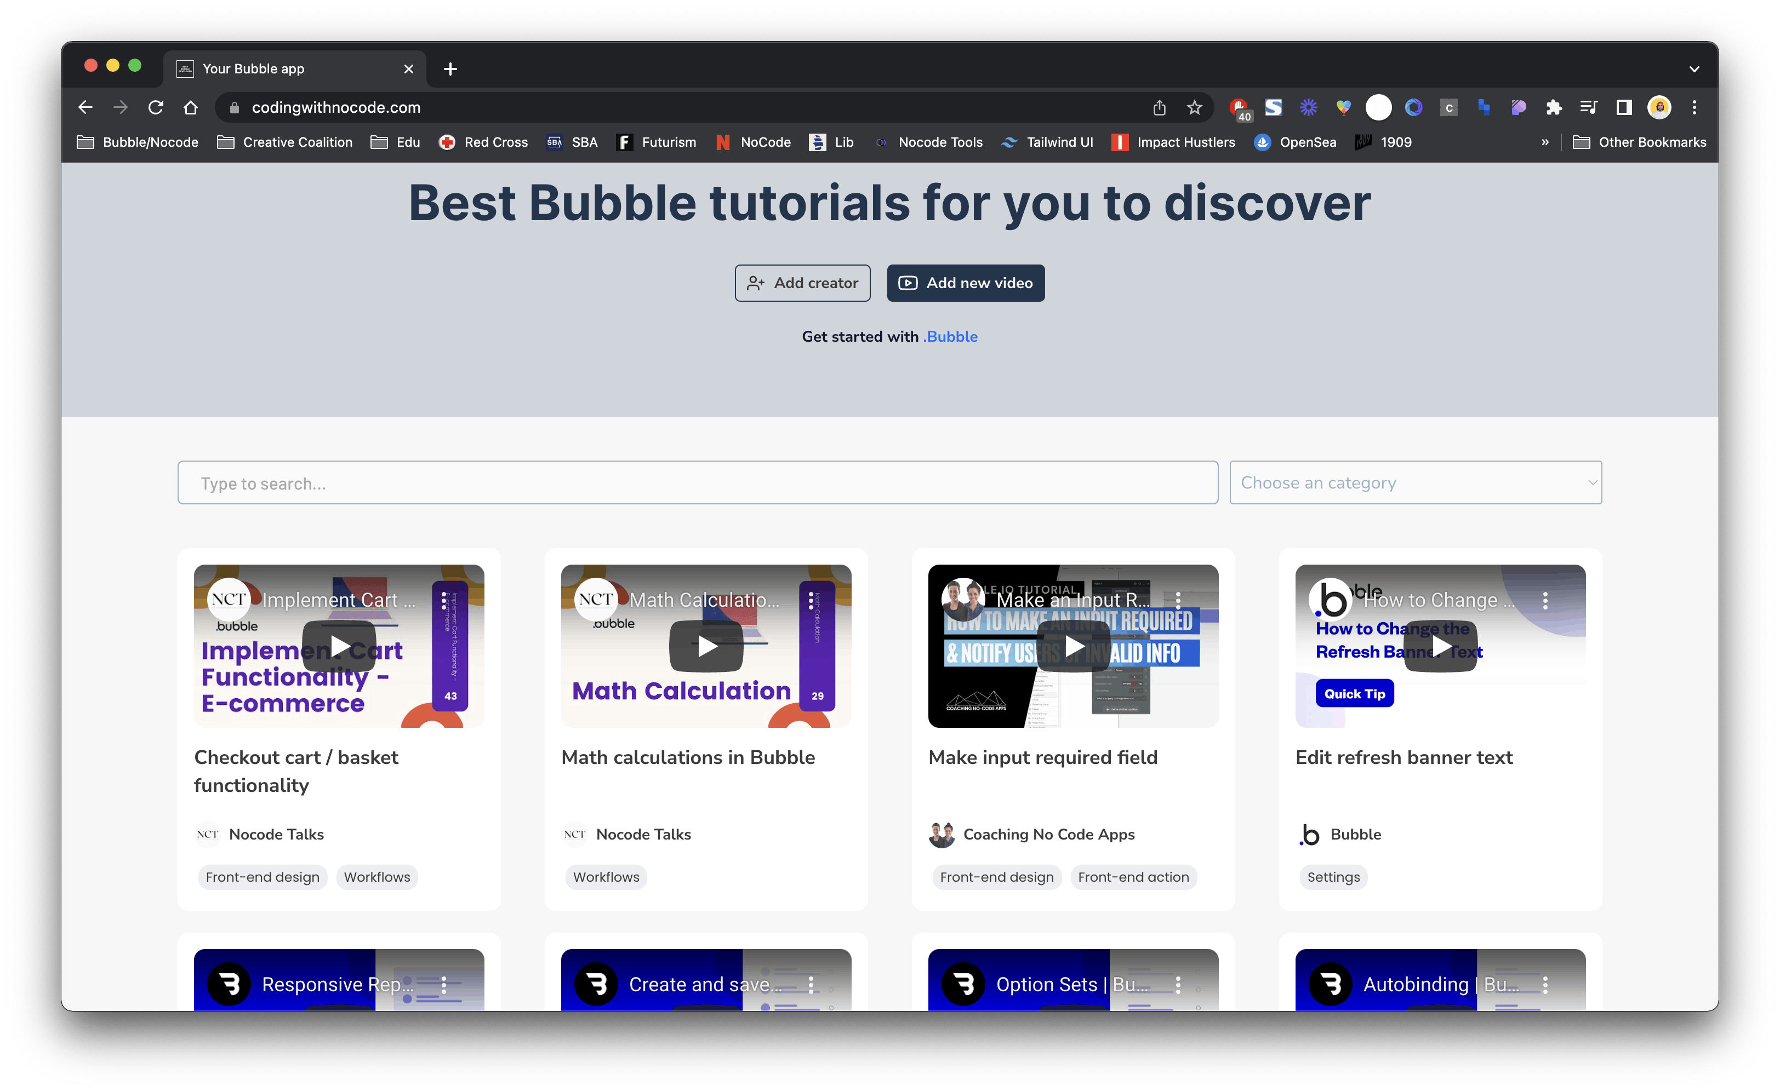Image resolution: width=1780 pixels, height=1092 pixels.
Task: Reload the page with the refresh icon
Action: (x=156, y=107)
